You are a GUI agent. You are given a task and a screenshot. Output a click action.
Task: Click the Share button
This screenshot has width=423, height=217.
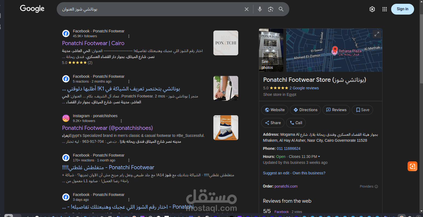pyautogui.click(x=273, y=123)
